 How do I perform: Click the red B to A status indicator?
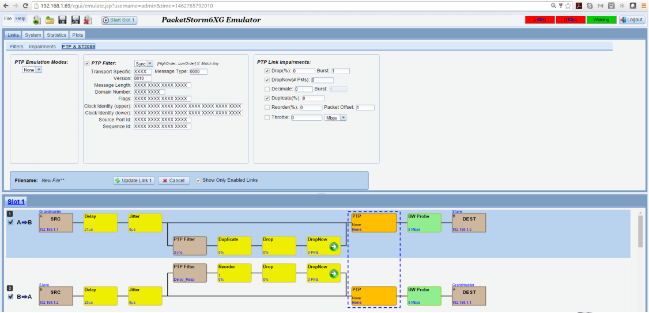click(x=571, y=20)
